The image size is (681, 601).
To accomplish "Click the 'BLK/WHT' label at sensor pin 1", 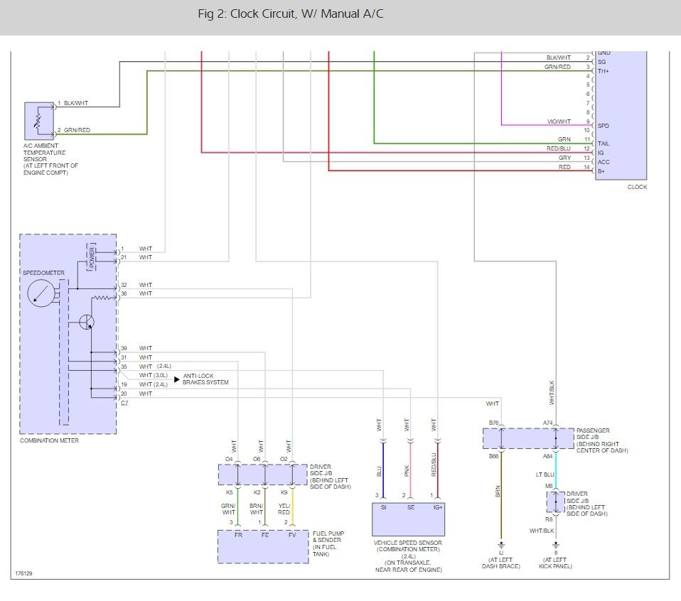I will tap(76, 103).
